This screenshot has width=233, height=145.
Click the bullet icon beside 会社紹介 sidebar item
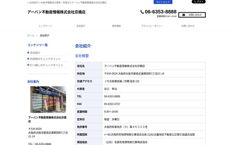(x=28, y=53)
